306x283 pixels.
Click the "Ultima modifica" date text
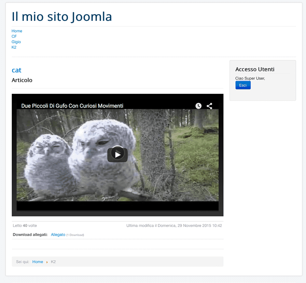174,225
